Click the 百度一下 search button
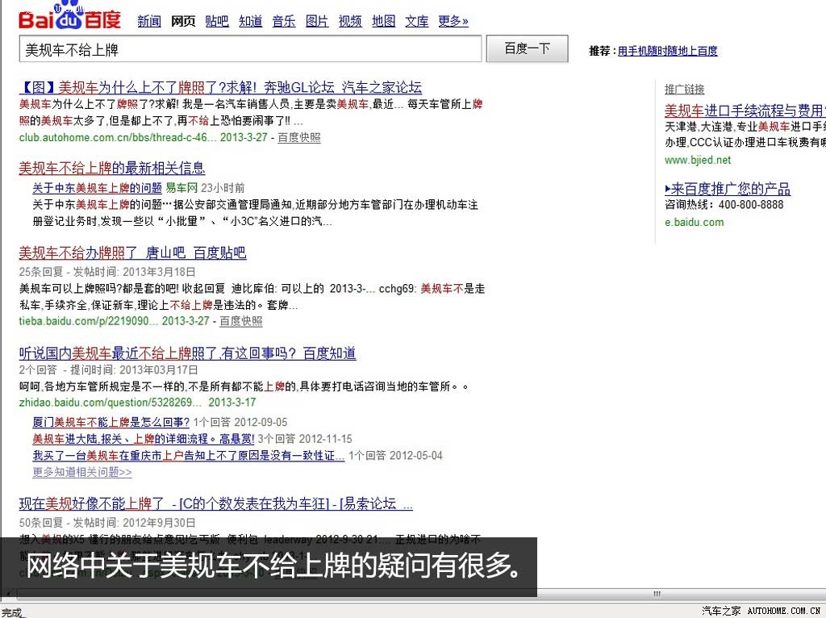Screen dimensions: 826x618 pyautogui.click(x=527, y=48)
